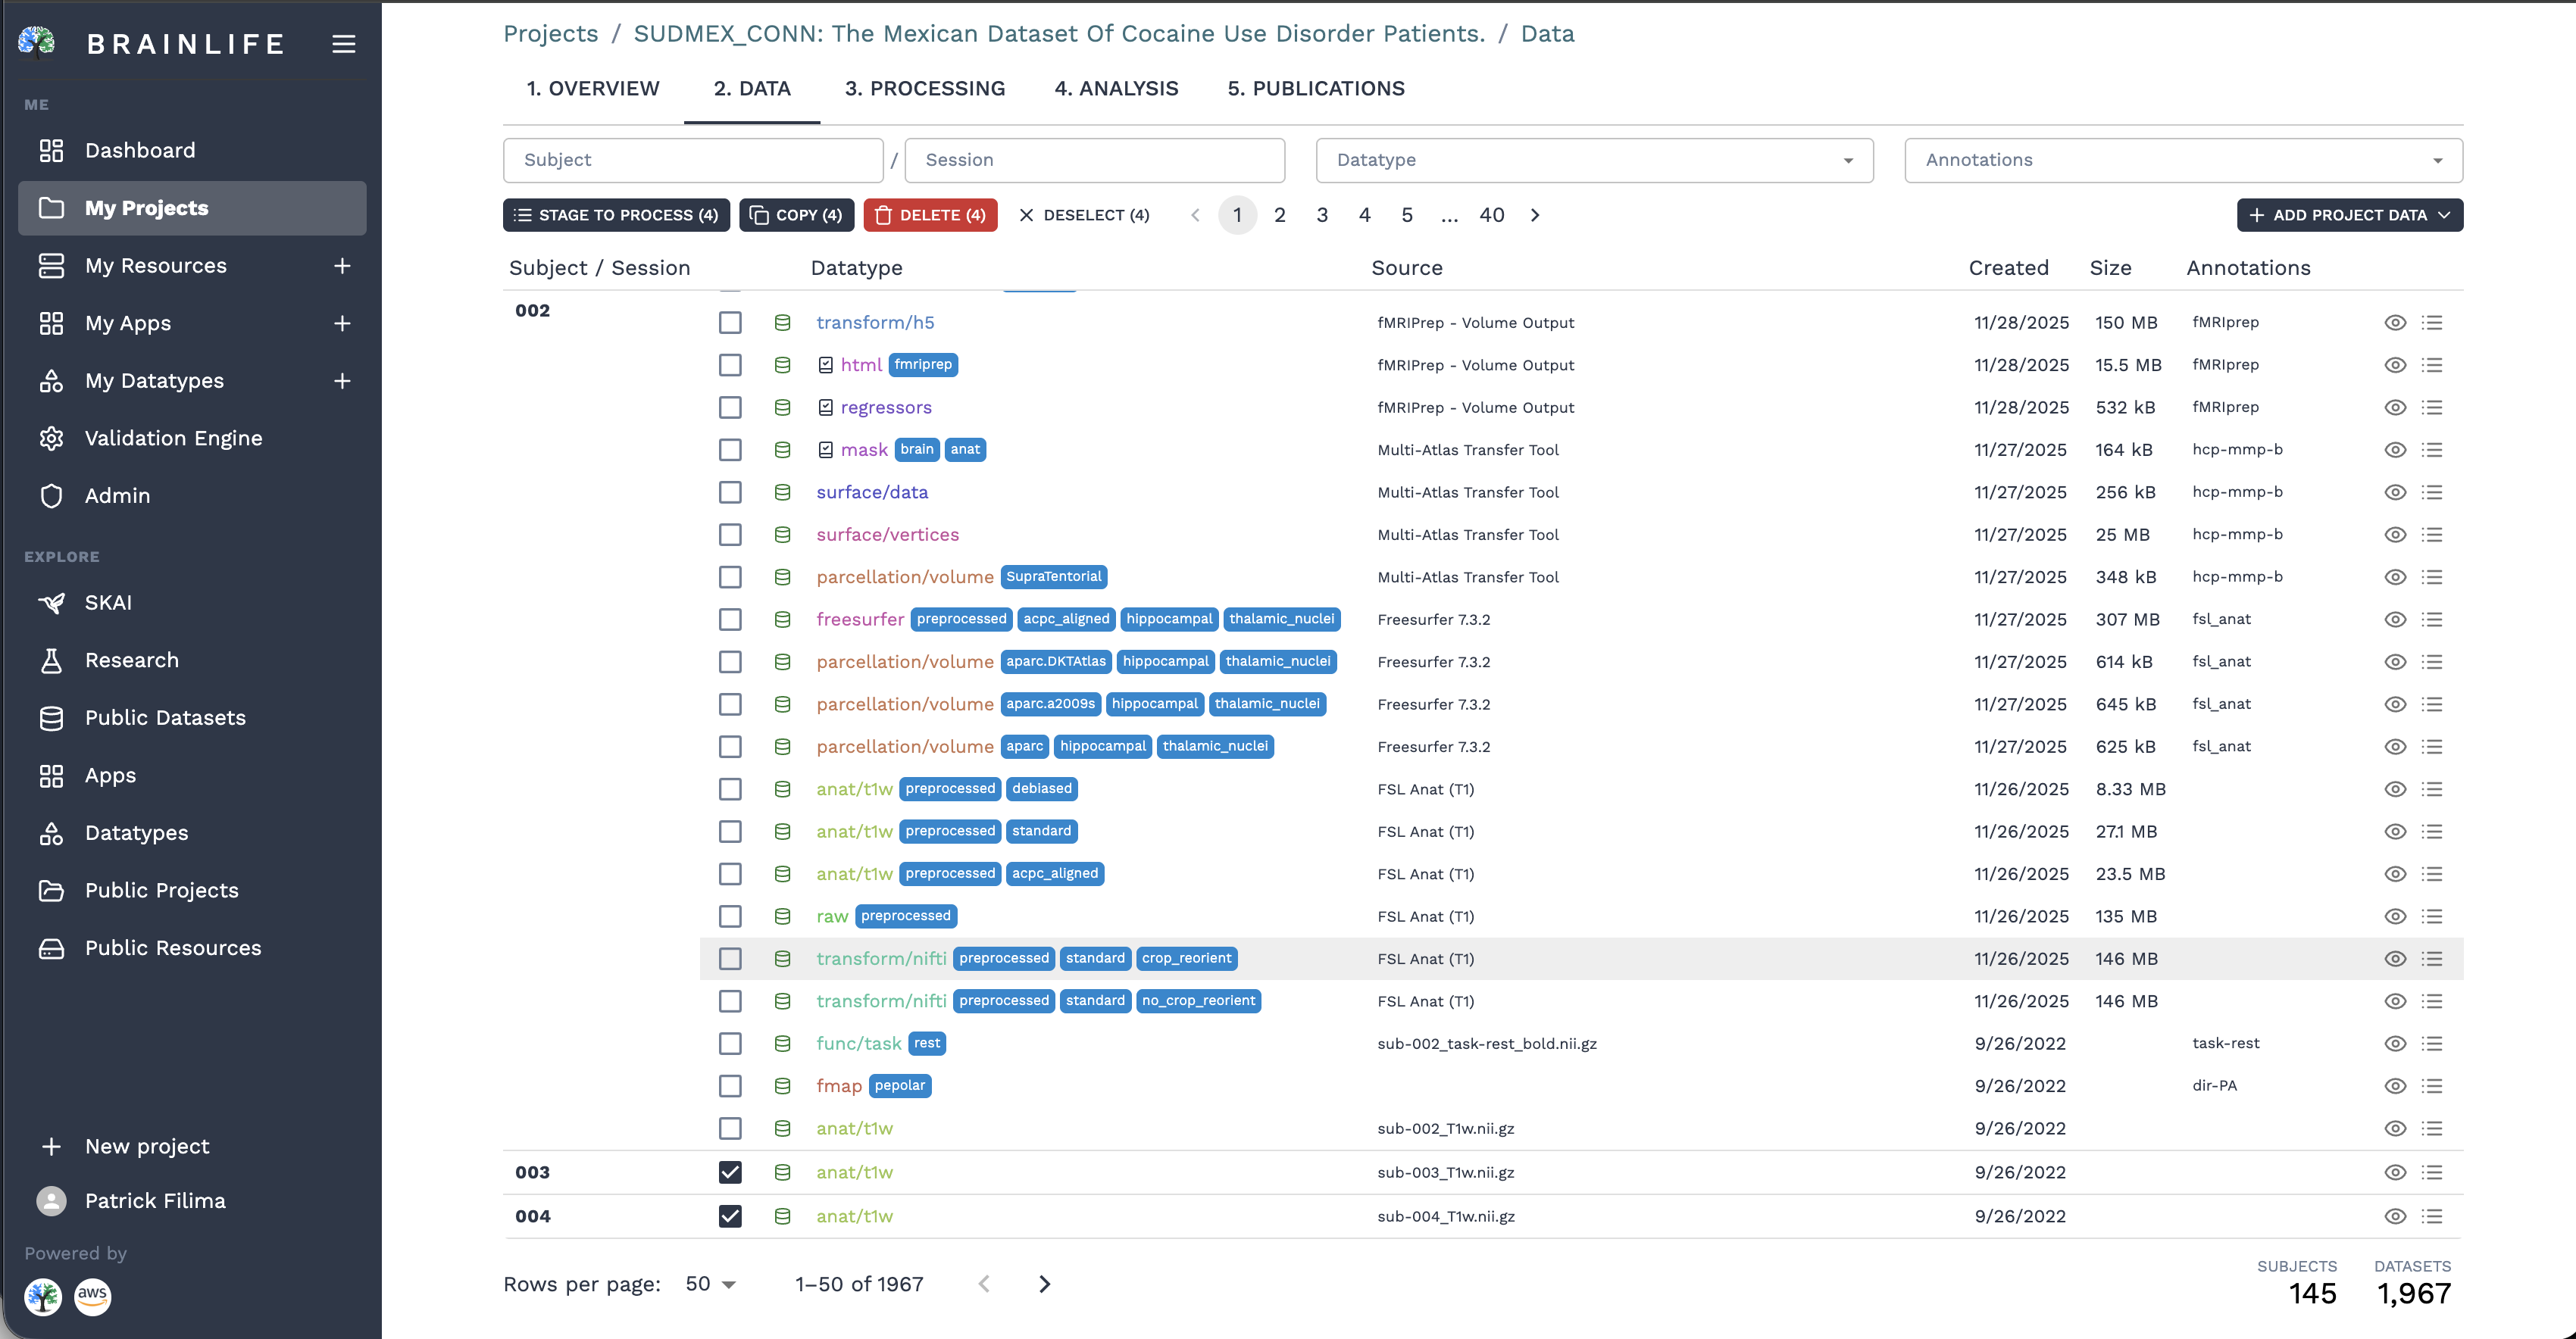This screenshot has width=2576, height=1339.
Task: Open Public Datasets in sidebar
Action: point(192,717)
